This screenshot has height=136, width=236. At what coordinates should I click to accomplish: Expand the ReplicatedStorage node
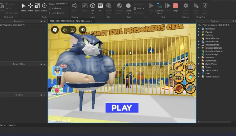click(x=199, y=48)
